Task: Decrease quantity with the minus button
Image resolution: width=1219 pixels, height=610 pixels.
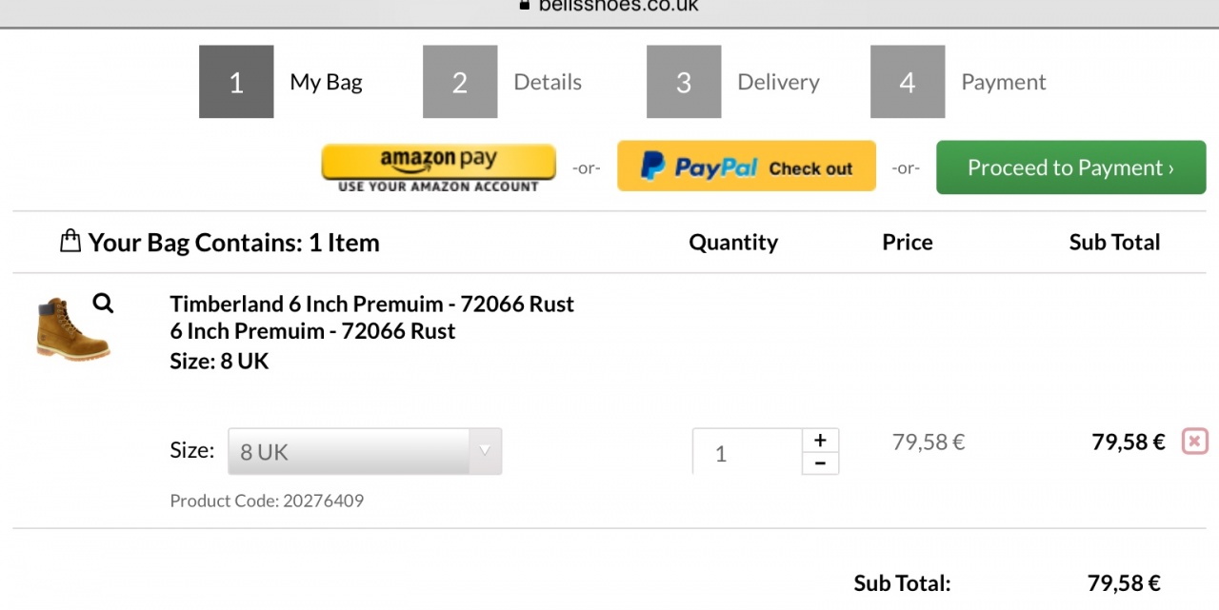Action: [x=820, y=463]
